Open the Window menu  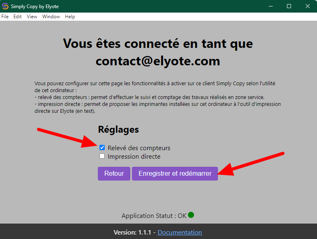click(51, 17)
